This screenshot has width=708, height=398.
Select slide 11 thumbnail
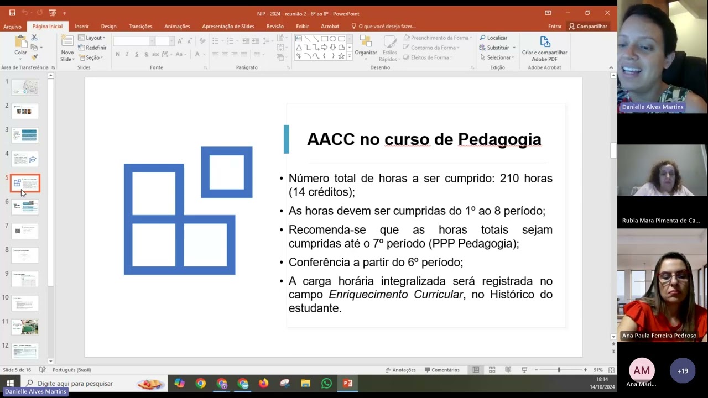[x=25, y=327]
